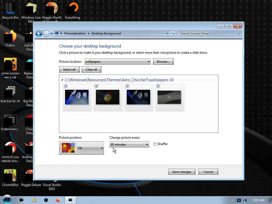This screenshot has width=272, height=204.
Task: Enable the Shuffle checkbox
Action: [155, 144]
